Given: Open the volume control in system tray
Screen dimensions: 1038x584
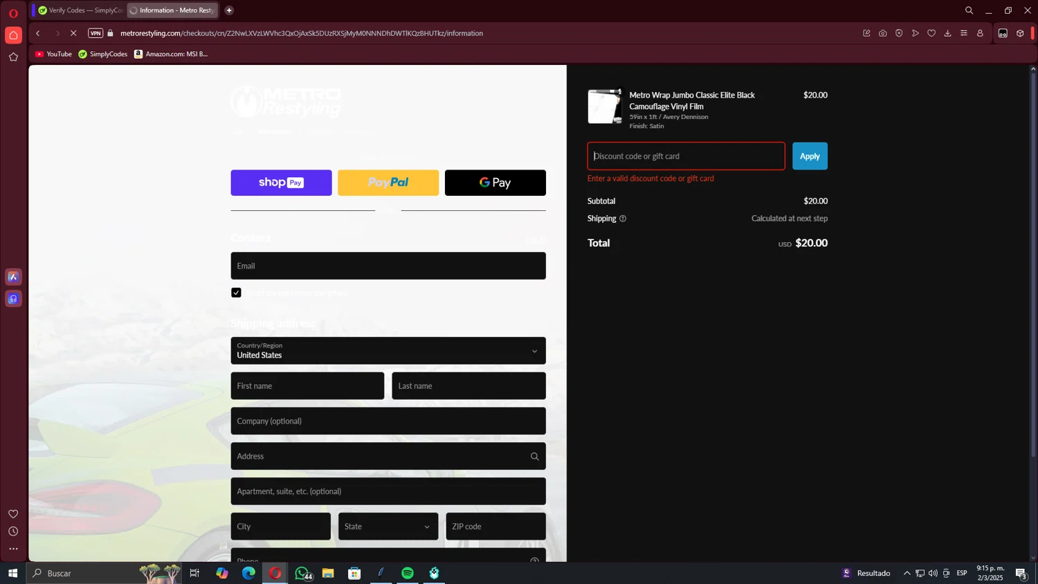Looking at the screenshot, I should click(933, 573).
